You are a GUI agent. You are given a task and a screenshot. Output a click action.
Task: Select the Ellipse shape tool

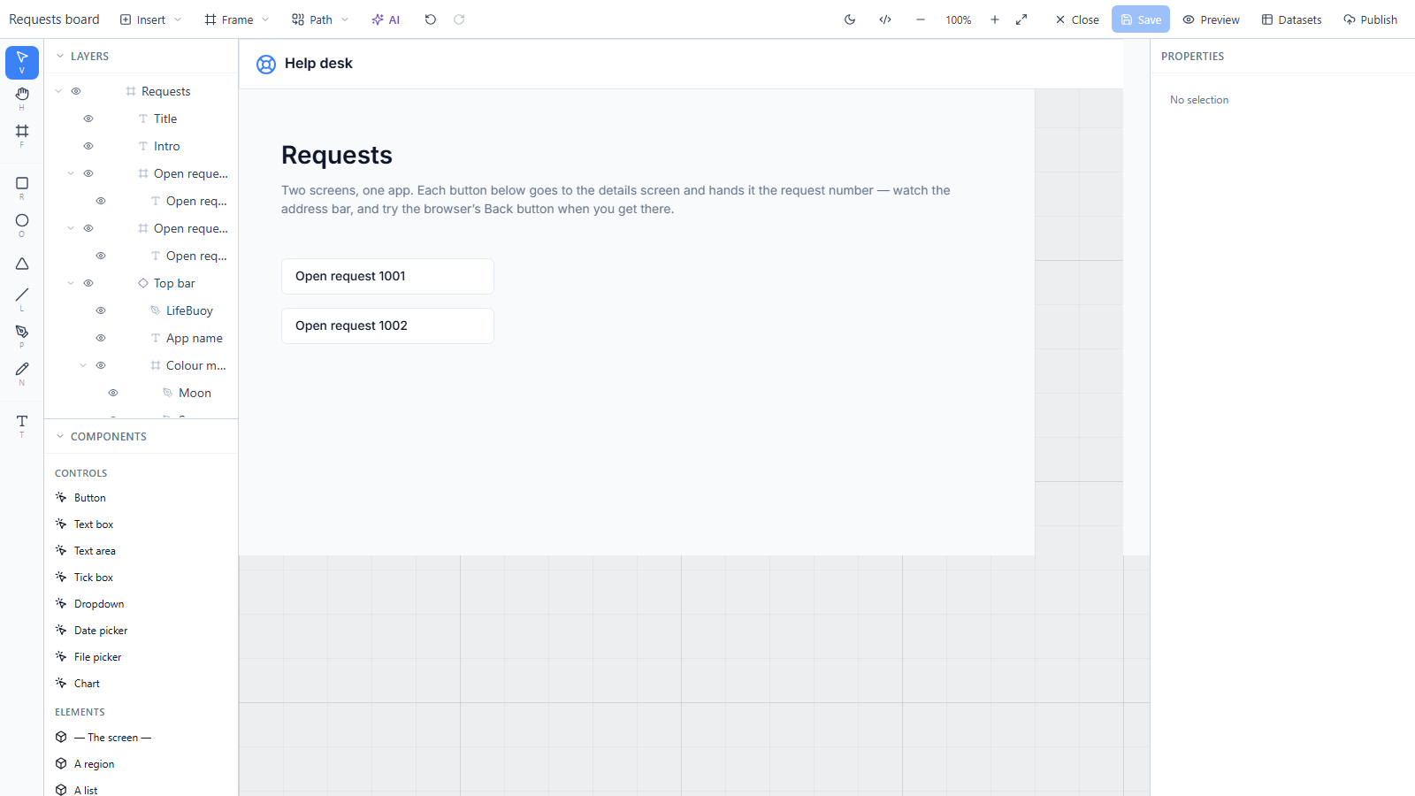click(22, 225)
